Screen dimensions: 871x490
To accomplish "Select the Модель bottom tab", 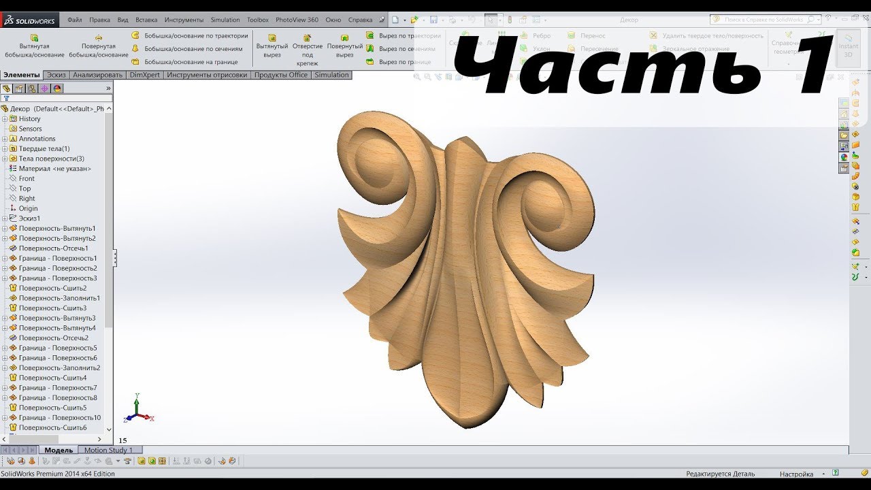I will [x=59, y=450].
